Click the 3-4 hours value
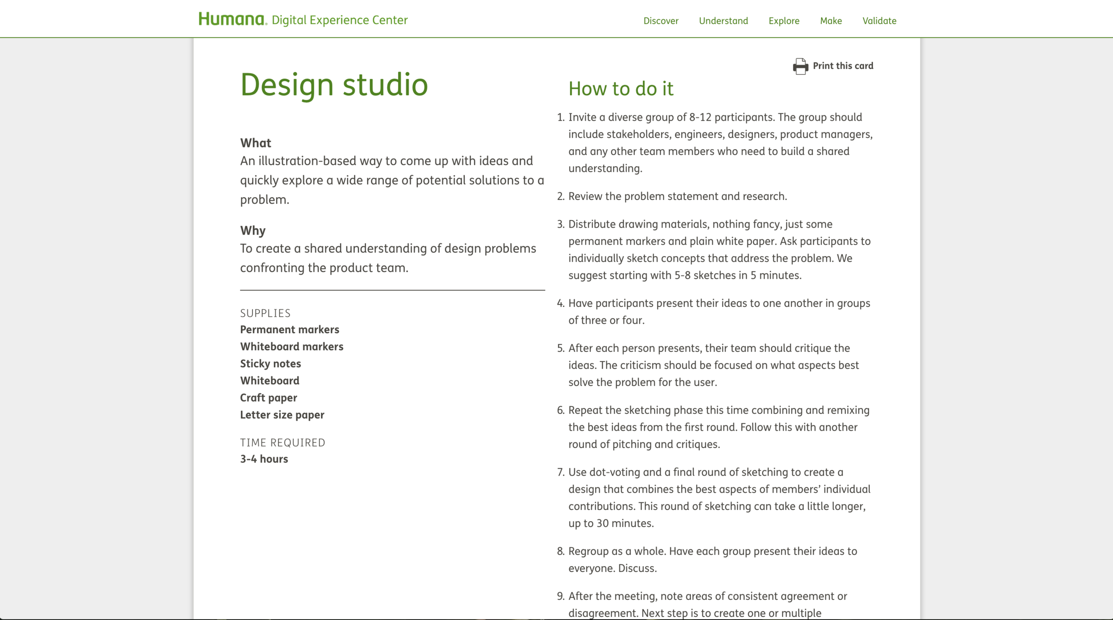Screen dimensions: 1113x620 click(x=264, y=459)
